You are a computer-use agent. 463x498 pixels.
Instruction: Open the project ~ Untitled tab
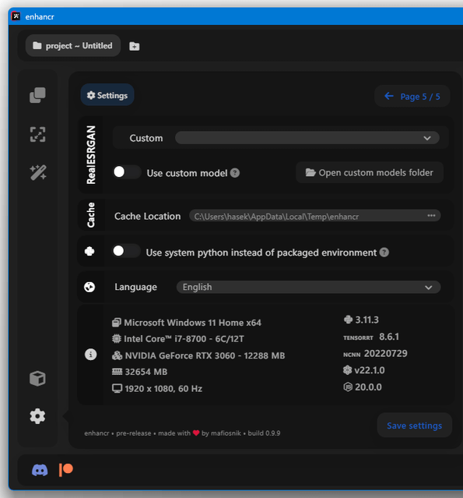click(x=73, y=46)
